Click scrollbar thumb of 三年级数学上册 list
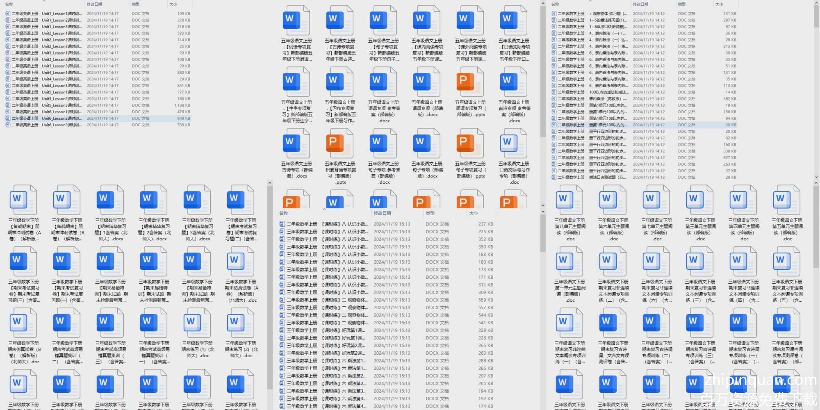 point(543,234)
